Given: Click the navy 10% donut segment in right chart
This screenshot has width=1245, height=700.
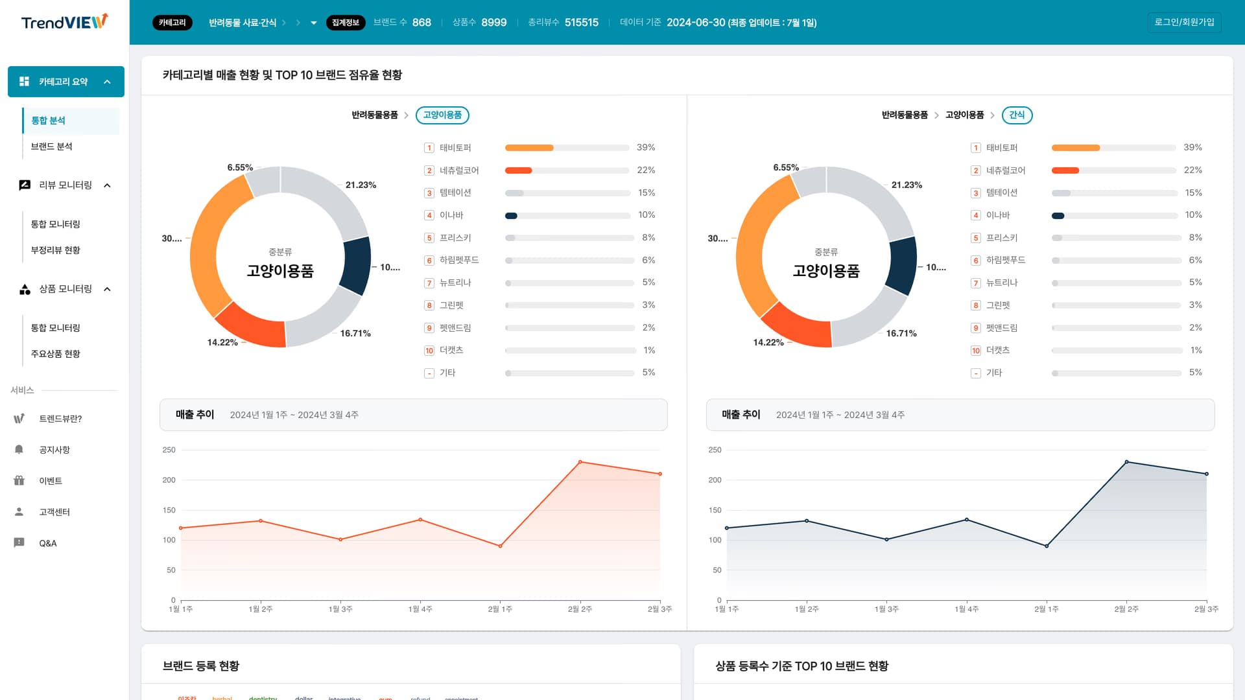Looking at the screenshot, I should (x=903, y=264).
